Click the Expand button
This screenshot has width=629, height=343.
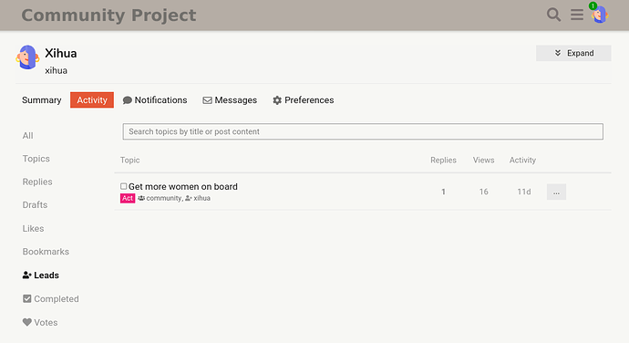[x=573, y=53]
